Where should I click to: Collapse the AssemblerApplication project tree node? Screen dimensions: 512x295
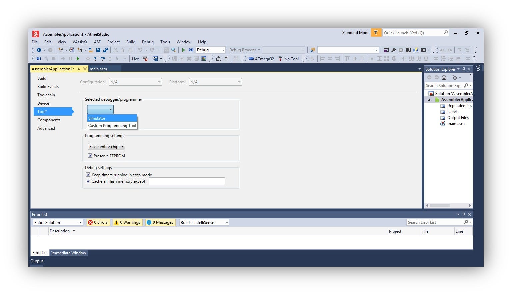(x=429, y=100)
